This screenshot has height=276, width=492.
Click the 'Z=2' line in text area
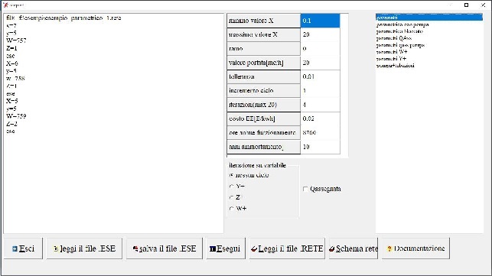click(11, 124)
